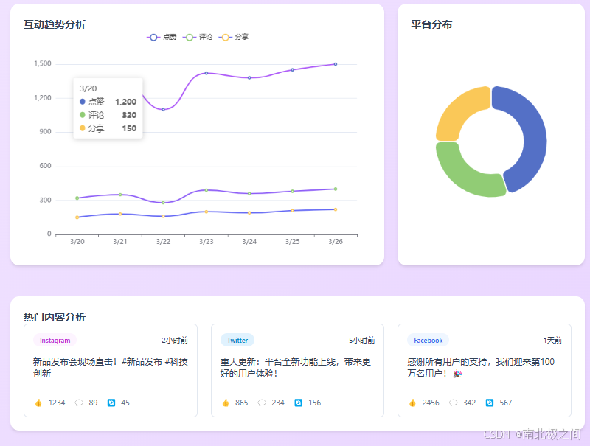Click the yellow segment of platform donut chart

coord(459,111)
